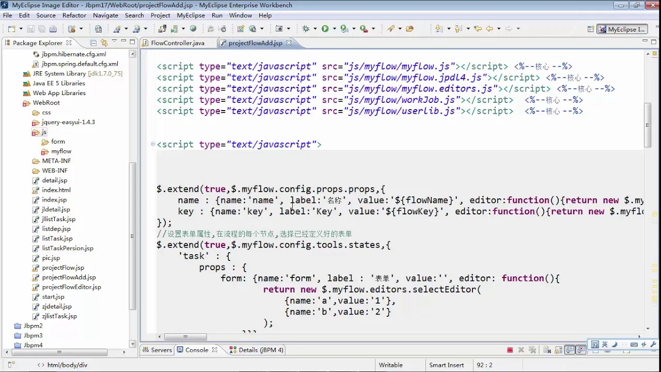The height and width of the screenshot is (372, 661).
Task: Click the Search flashlight icon
Action: 390,29
